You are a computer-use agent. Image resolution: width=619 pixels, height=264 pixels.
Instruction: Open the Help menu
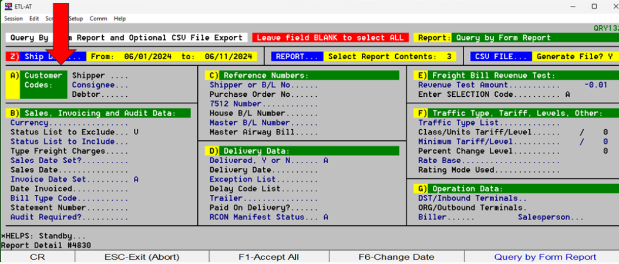pyautogui.click(x=120, y=19)
